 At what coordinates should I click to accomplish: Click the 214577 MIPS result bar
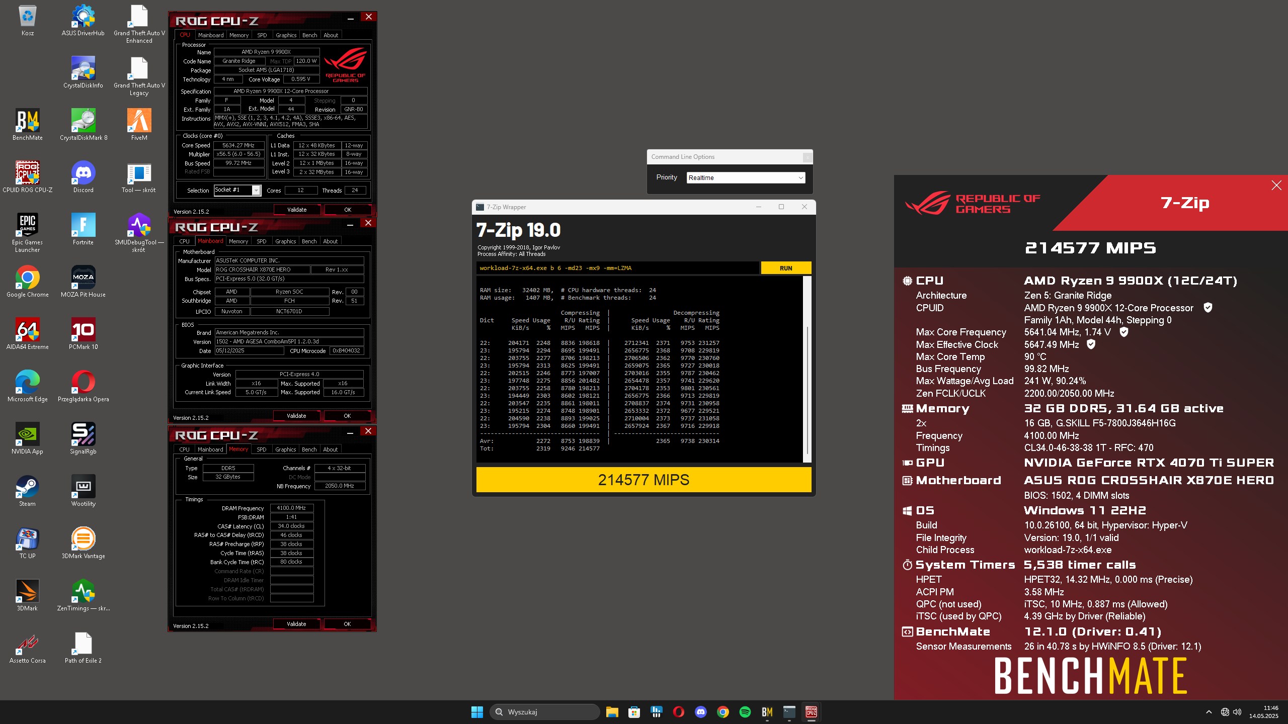coord(644,480)
